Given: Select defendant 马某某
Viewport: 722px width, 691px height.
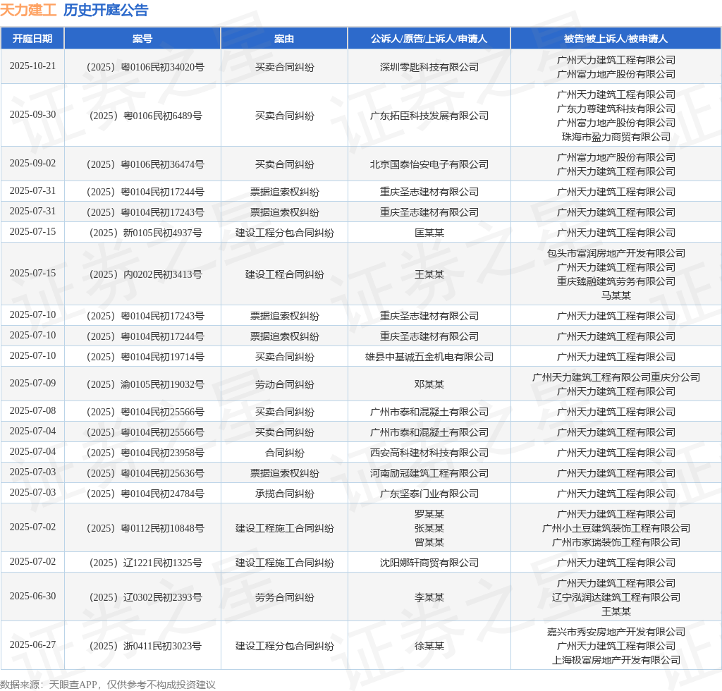Looking at the screenshot, I should pyautogui.click(x=616, y=295).
